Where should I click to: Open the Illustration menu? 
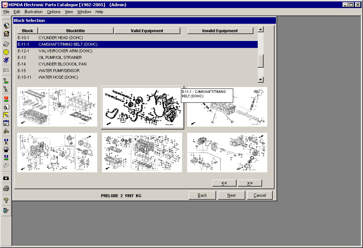33,12
